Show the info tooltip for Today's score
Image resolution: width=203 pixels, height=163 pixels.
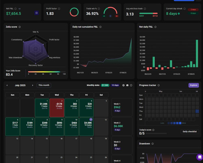pos(153,130)
